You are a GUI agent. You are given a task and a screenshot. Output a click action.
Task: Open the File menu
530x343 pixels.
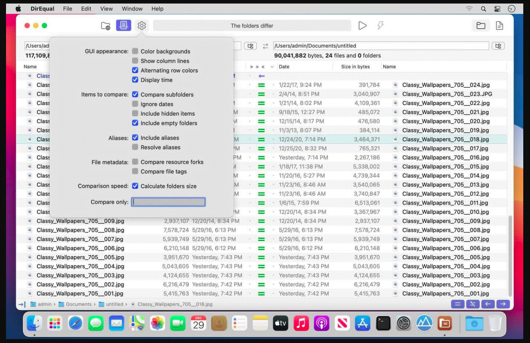(x=68, y=9)
